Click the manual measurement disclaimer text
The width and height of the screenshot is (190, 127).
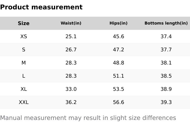(88, 118)
